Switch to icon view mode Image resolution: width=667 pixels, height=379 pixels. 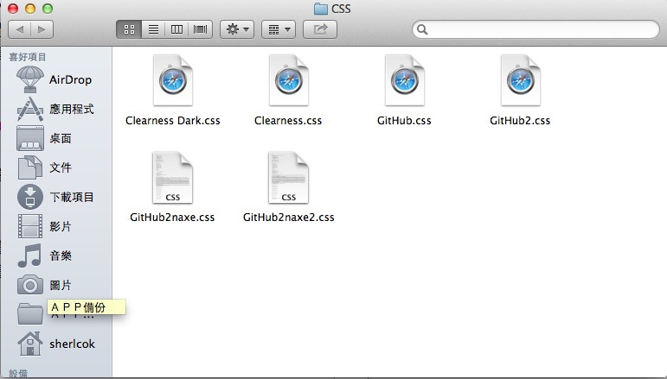tap(129, 29)
